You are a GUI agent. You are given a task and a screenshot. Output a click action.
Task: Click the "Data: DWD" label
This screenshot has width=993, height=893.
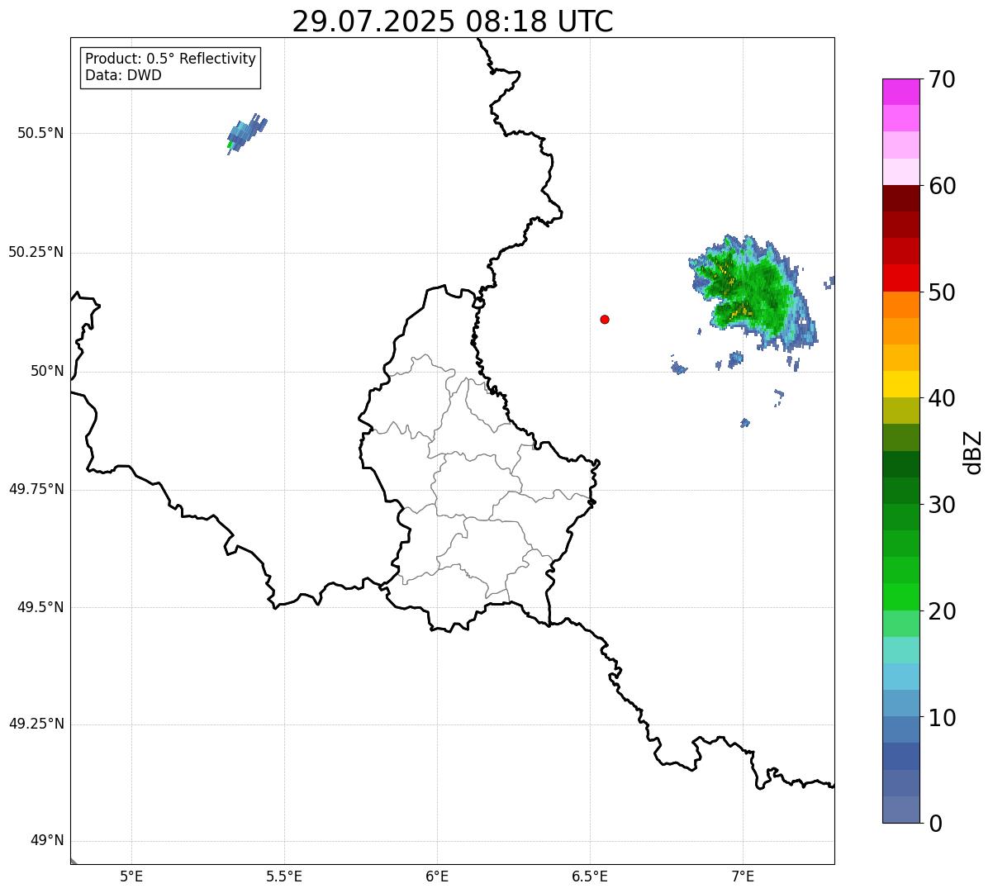pos(123,75)
